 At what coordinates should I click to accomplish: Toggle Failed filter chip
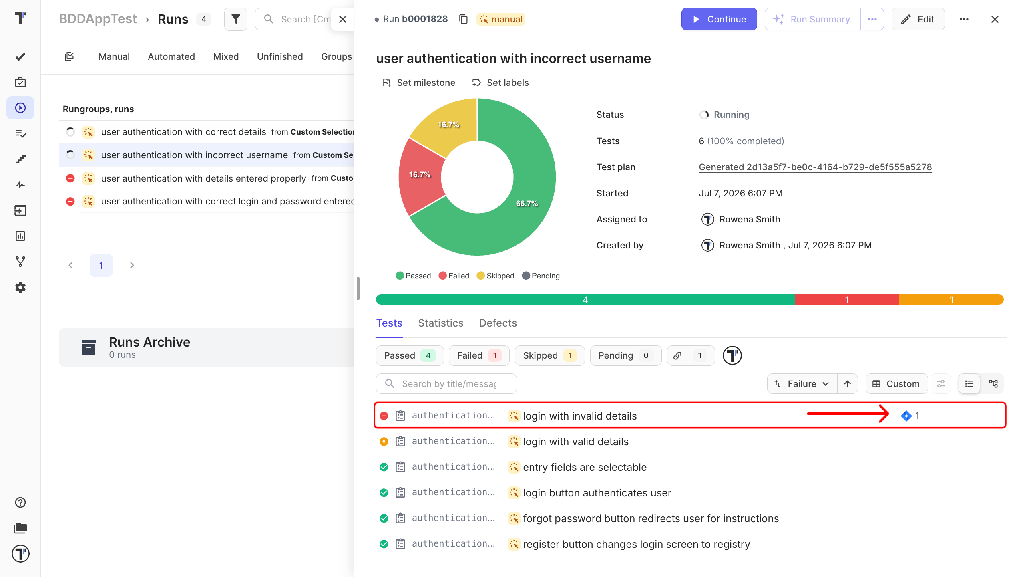pyautogui.click(x=479, y=355)
